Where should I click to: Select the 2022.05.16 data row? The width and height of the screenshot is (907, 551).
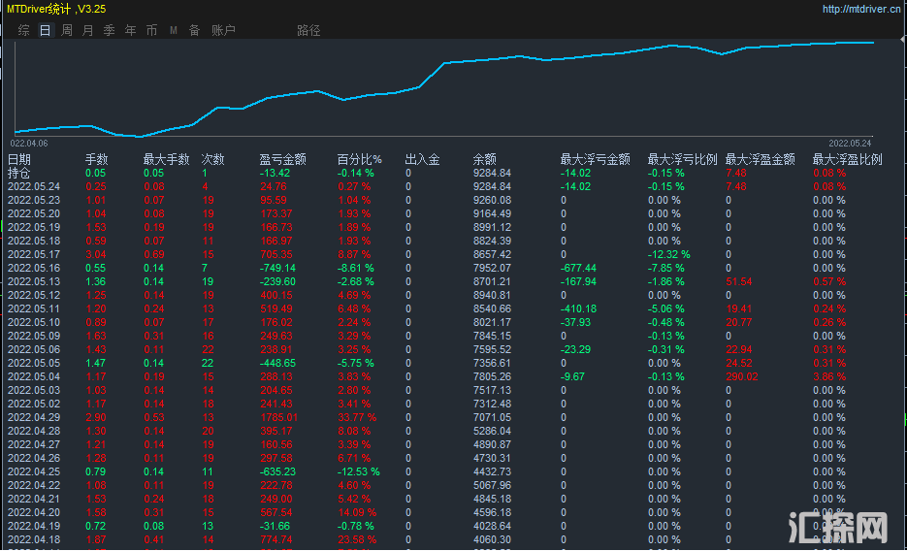(34, 268)
